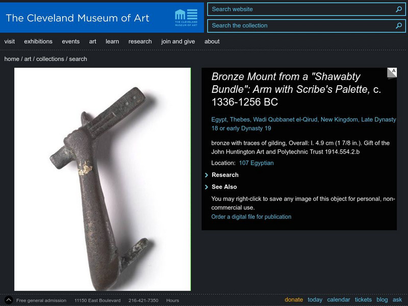Go to 'collections' in the breadcrumb
408x306 pixels.
[50, 59]
